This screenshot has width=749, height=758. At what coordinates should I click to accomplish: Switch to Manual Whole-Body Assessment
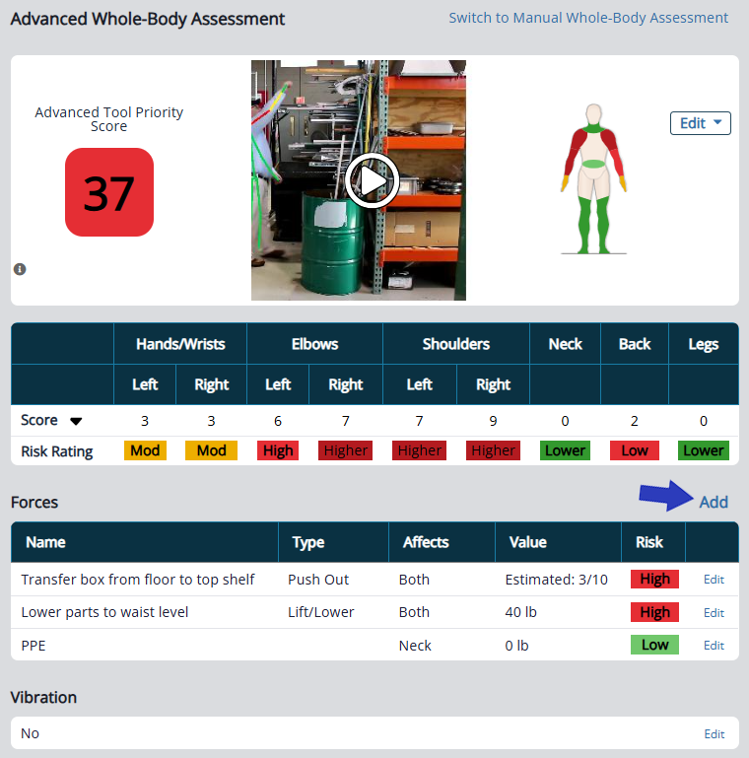(x=588, y=18)
